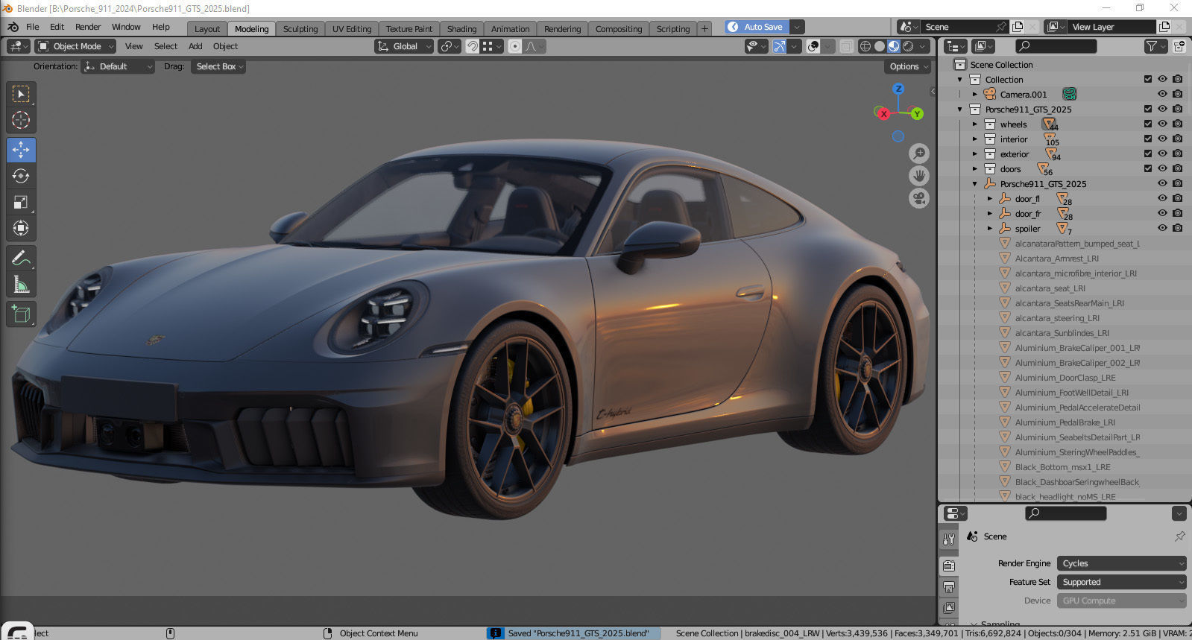Click the Scene name field
The width and height of the screenshot is (1192, 640).
pos(958,27)
